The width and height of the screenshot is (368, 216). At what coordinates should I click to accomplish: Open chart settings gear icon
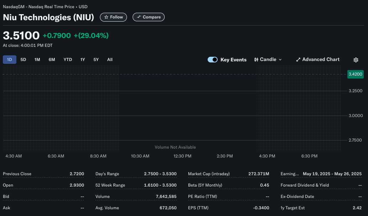pos(356,60)
